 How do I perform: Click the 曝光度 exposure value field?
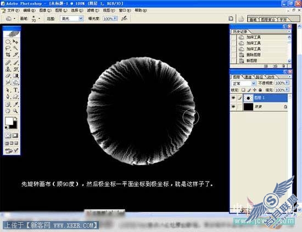click(x=108, y=19)
